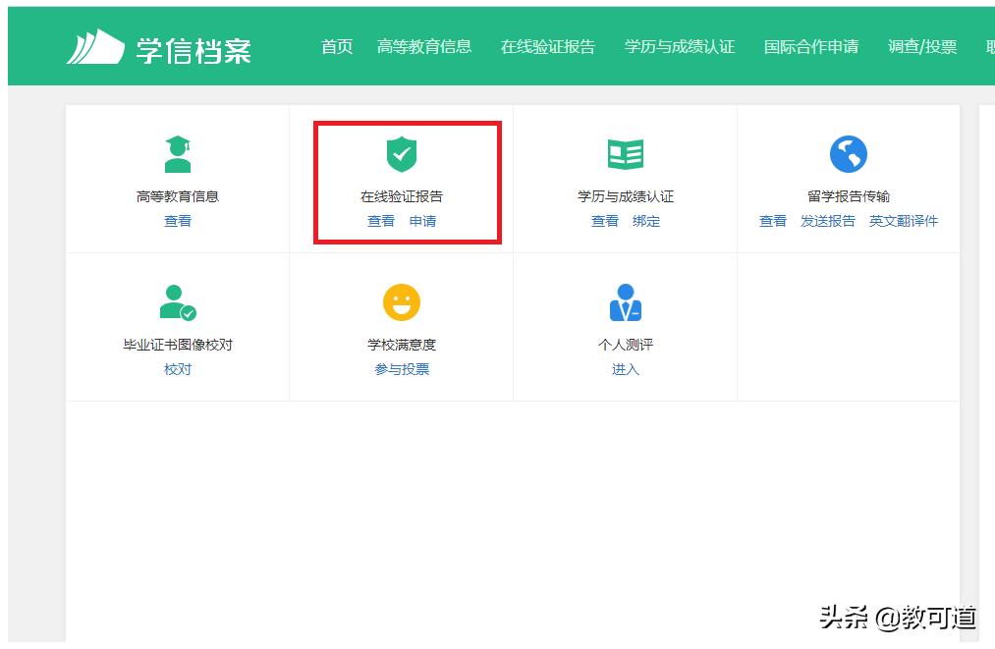The height and width of the screenshot is (649, 995).
Task: Open 英文翻译件 link under 留学报告传输
Action: [x=904, y=221]
